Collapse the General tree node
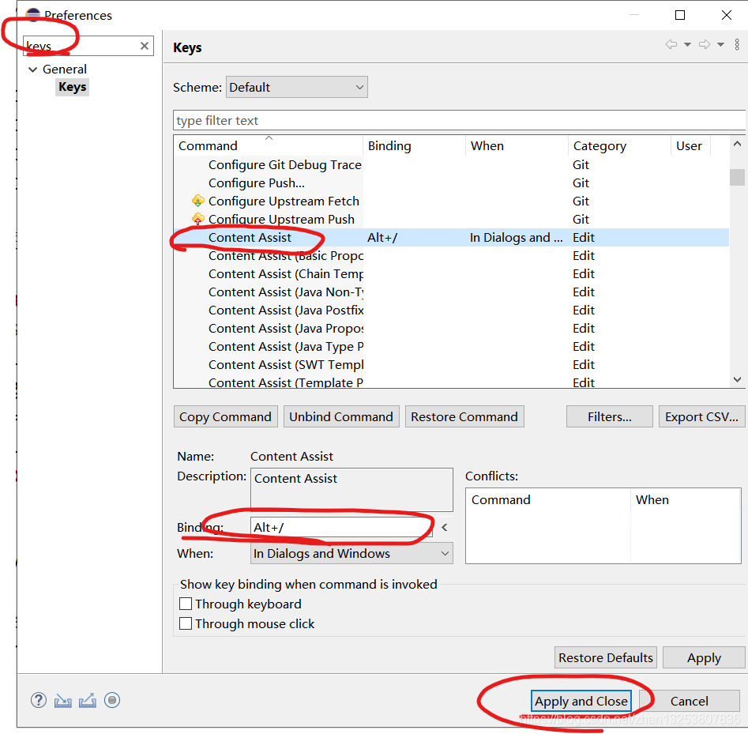 33,70
